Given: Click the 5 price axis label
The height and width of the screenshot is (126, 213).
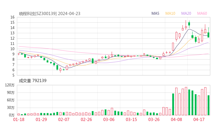Looking at the screenshot, I should pyautogui.click(x=13, y=75).
